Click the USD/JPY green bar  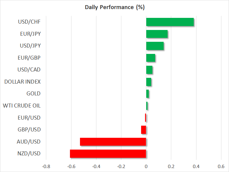pos(155,46)
